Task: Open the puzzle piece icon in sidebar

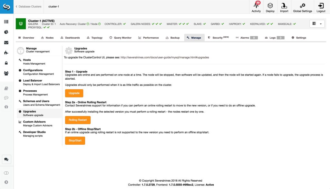Action: click(x=6, y=53)
